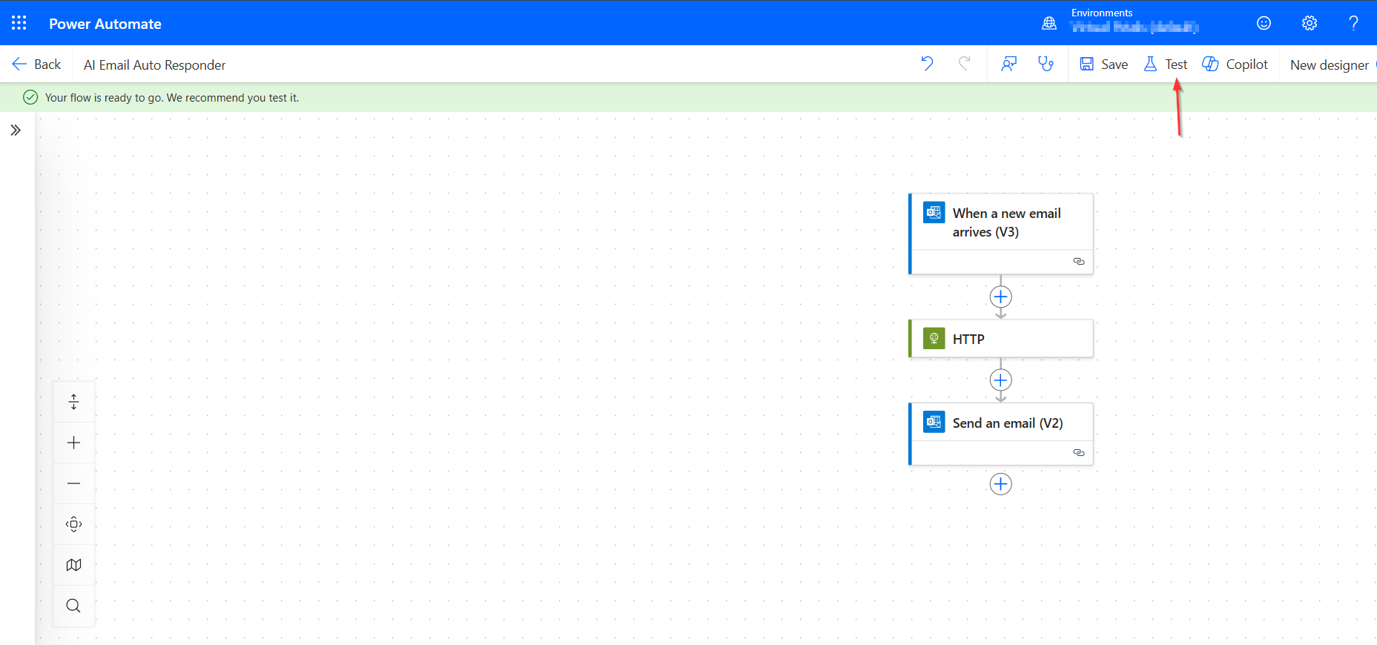Toggle the collapse/expand canvas control
This screenshot has width=1377, height=645.
73,402
